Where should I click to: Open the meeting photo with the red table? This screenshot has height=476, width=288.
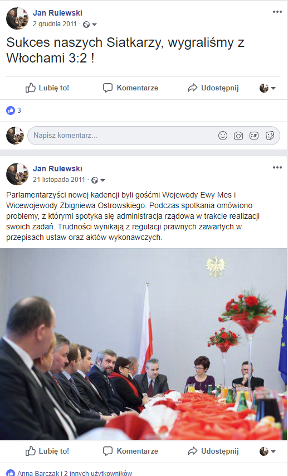pyautogui.click(x=143, y=344)
